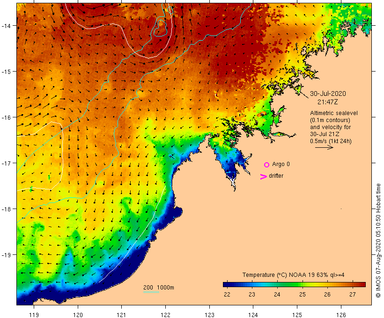
Task: Click the 'and velocity for' text line
Action: tap(330, 127)
